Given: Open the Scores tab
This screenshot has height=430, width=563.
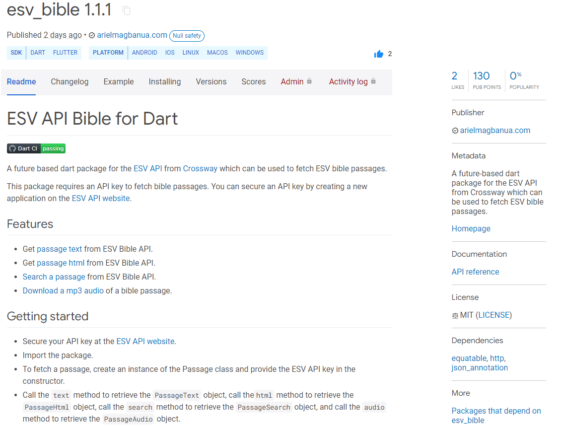Looking at the screenshot, I should [x=254, y=82].
